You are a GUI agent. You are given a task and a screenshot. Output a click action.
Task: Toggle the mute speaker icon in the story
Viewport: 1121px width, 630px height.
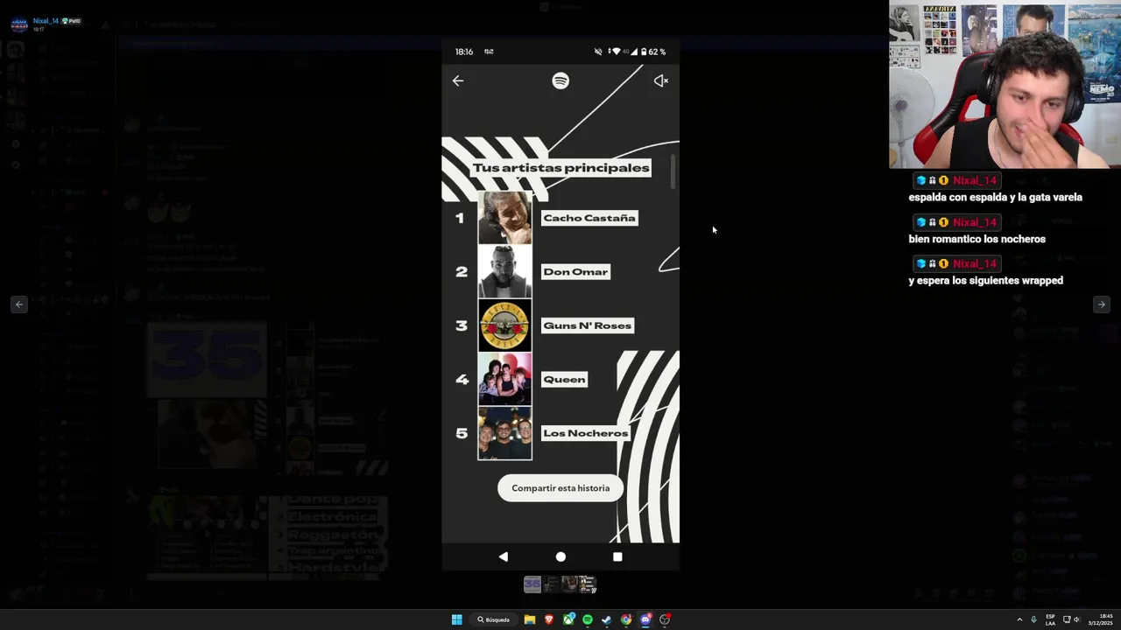[x=661, y=80]
